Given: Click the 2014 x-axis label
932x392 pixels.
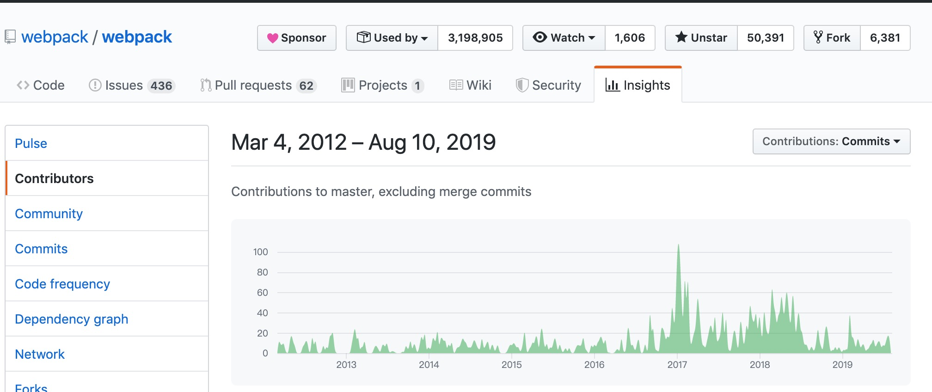Looking at the screenshot, I should (429, 365).
